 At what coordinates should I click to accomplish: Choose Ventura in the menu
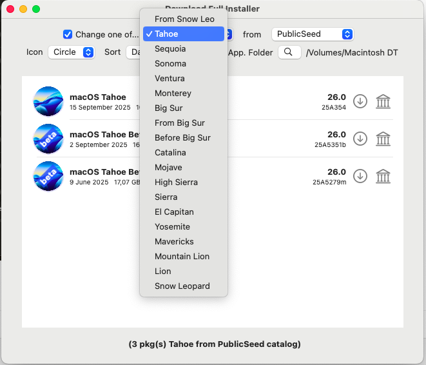[184, 78]
